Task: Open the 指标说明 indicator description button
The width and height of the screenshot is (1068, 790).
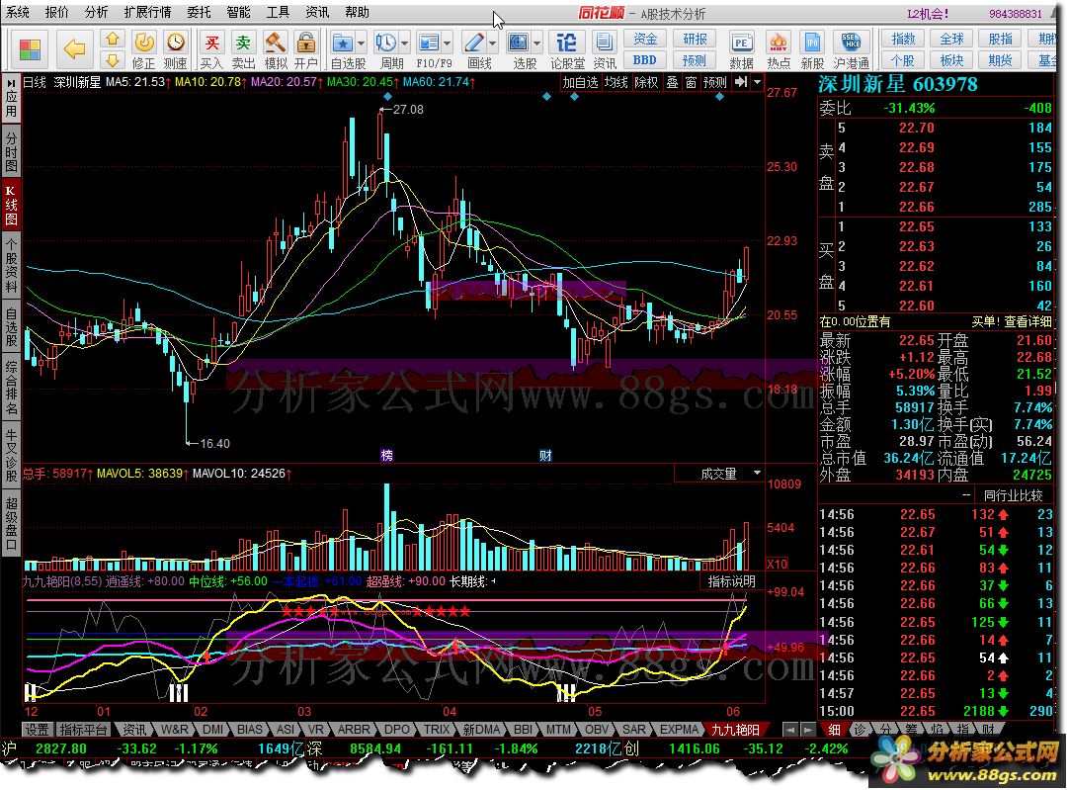Action: point(731,581)
